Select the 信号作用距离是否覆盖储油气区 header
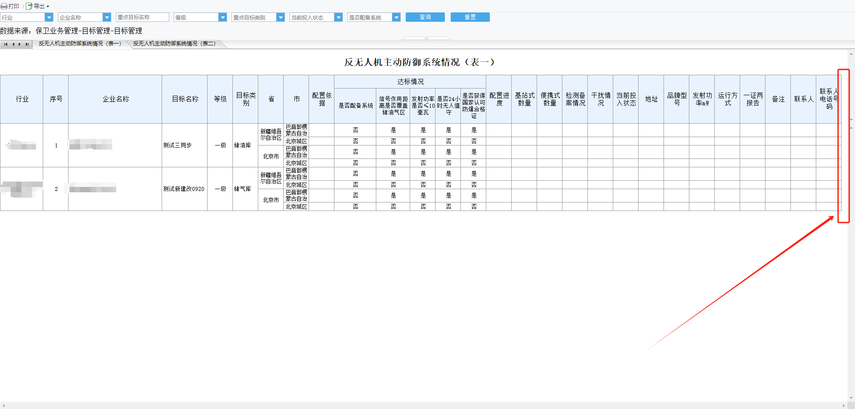855x409 pixels. point(393,106)
